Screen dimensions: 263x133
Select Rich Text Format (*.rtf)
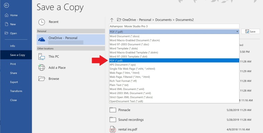174,81
